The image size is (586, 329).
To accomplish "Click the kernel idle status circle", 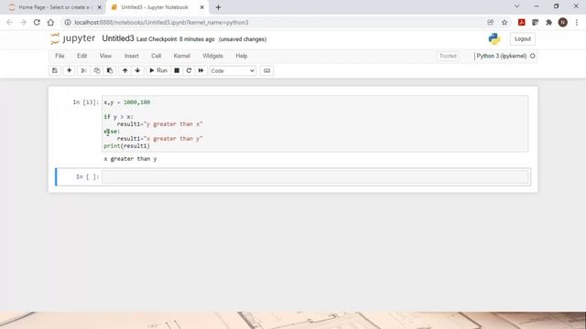I will [533, 56].
